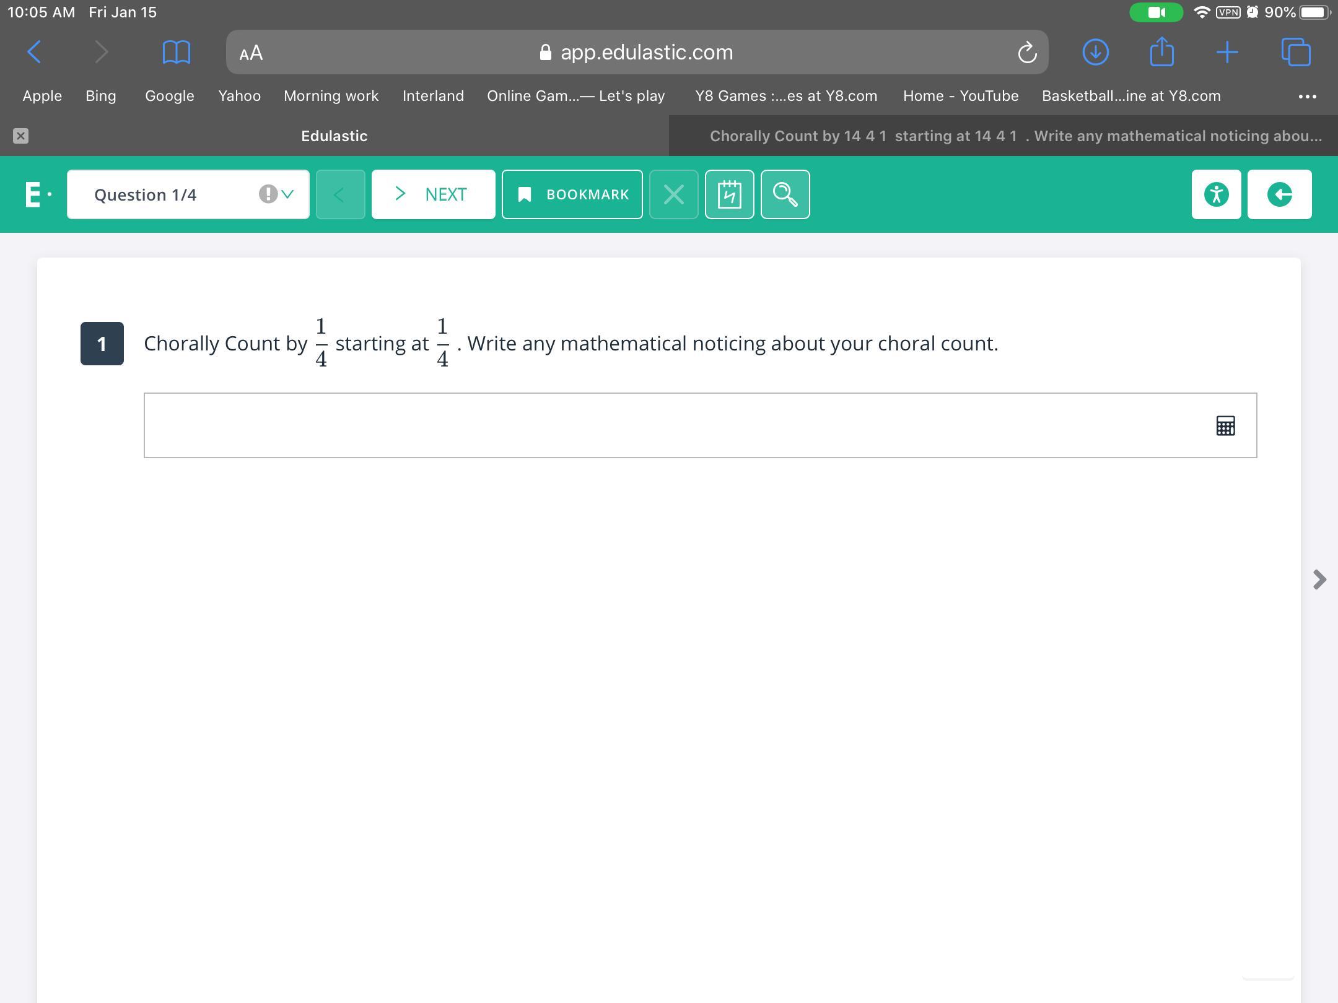This screenshot has width=1338, height=1003.
Task: Click the answer input field
Action: pos(675,425)
